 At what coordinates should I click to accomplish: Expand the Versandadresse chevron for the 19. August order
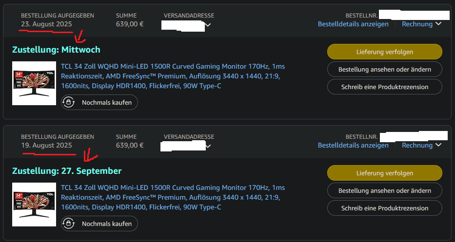point(208,146)
